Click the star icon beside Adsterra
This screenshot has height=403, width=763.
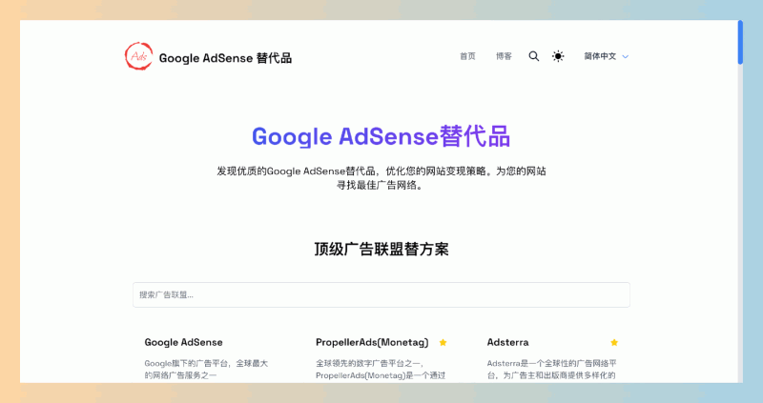614,342
